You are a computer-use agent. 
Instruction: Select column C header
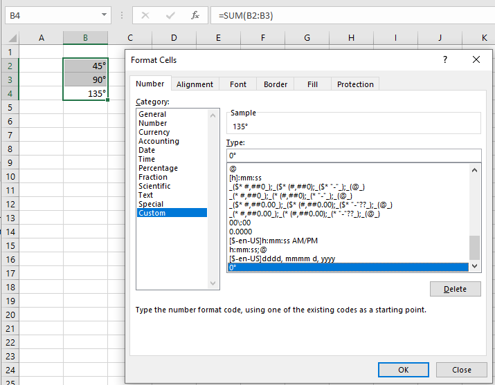(130, 38)
